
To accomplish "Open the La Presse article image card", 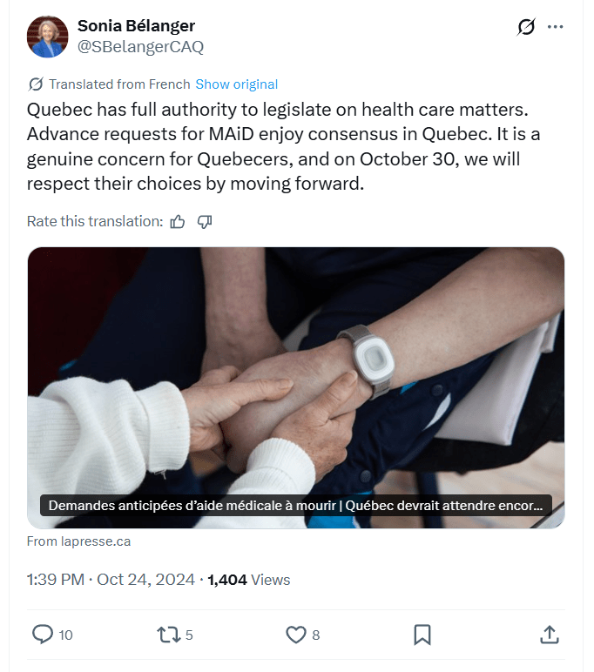I will click(x=296, y=366).
